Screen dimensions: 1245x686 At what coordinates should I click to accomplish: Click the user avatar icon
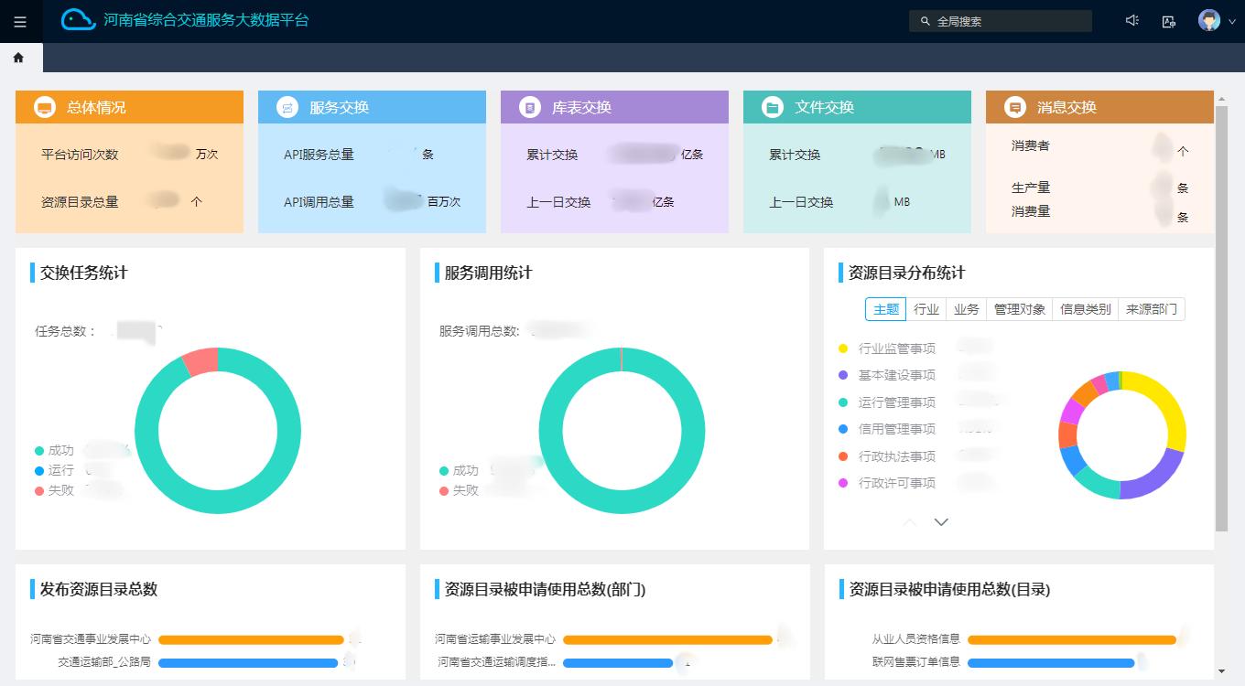pos(1209,21)
